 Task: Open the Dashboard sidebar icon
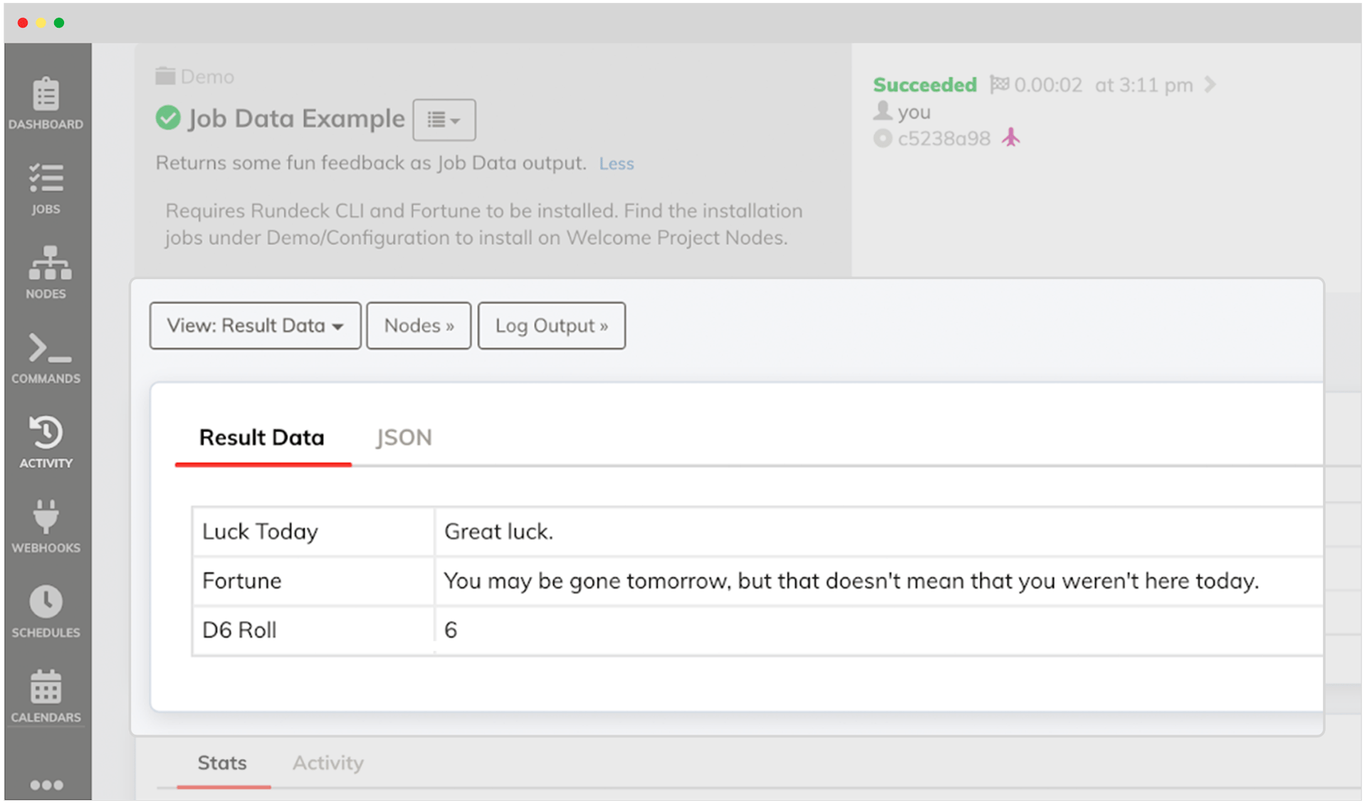click(x=46, y=103)
